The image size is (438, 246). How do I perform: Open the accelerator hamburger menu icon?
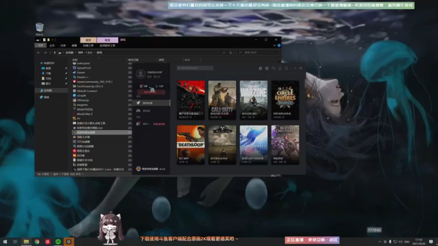(286, 68)
